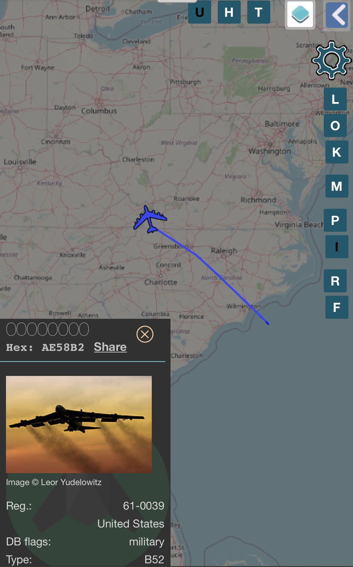Click the K map control button
This screenshot has width=353, height=567.
(337, 152)
